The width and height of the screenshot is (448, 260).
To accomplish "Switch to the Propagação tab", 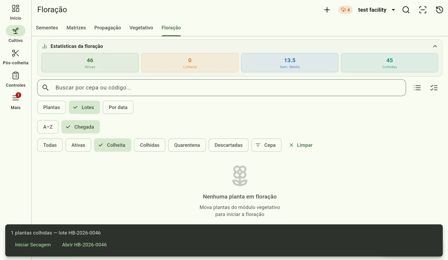I will (x=108, y=28).
